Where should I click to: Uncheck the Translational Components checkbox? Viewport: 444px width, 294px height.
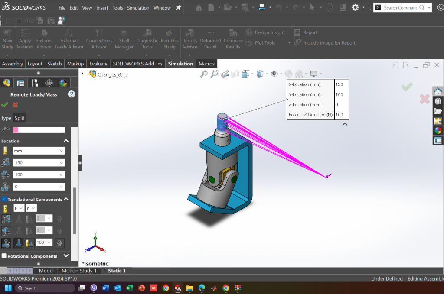click(4, 199)
